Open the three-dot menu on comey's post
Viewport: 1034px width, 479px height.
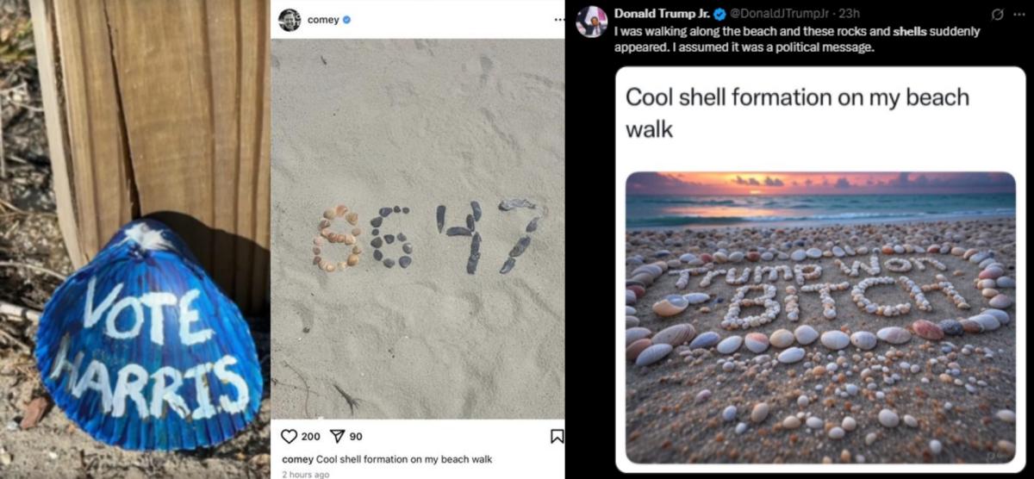(x=559, y=19)
